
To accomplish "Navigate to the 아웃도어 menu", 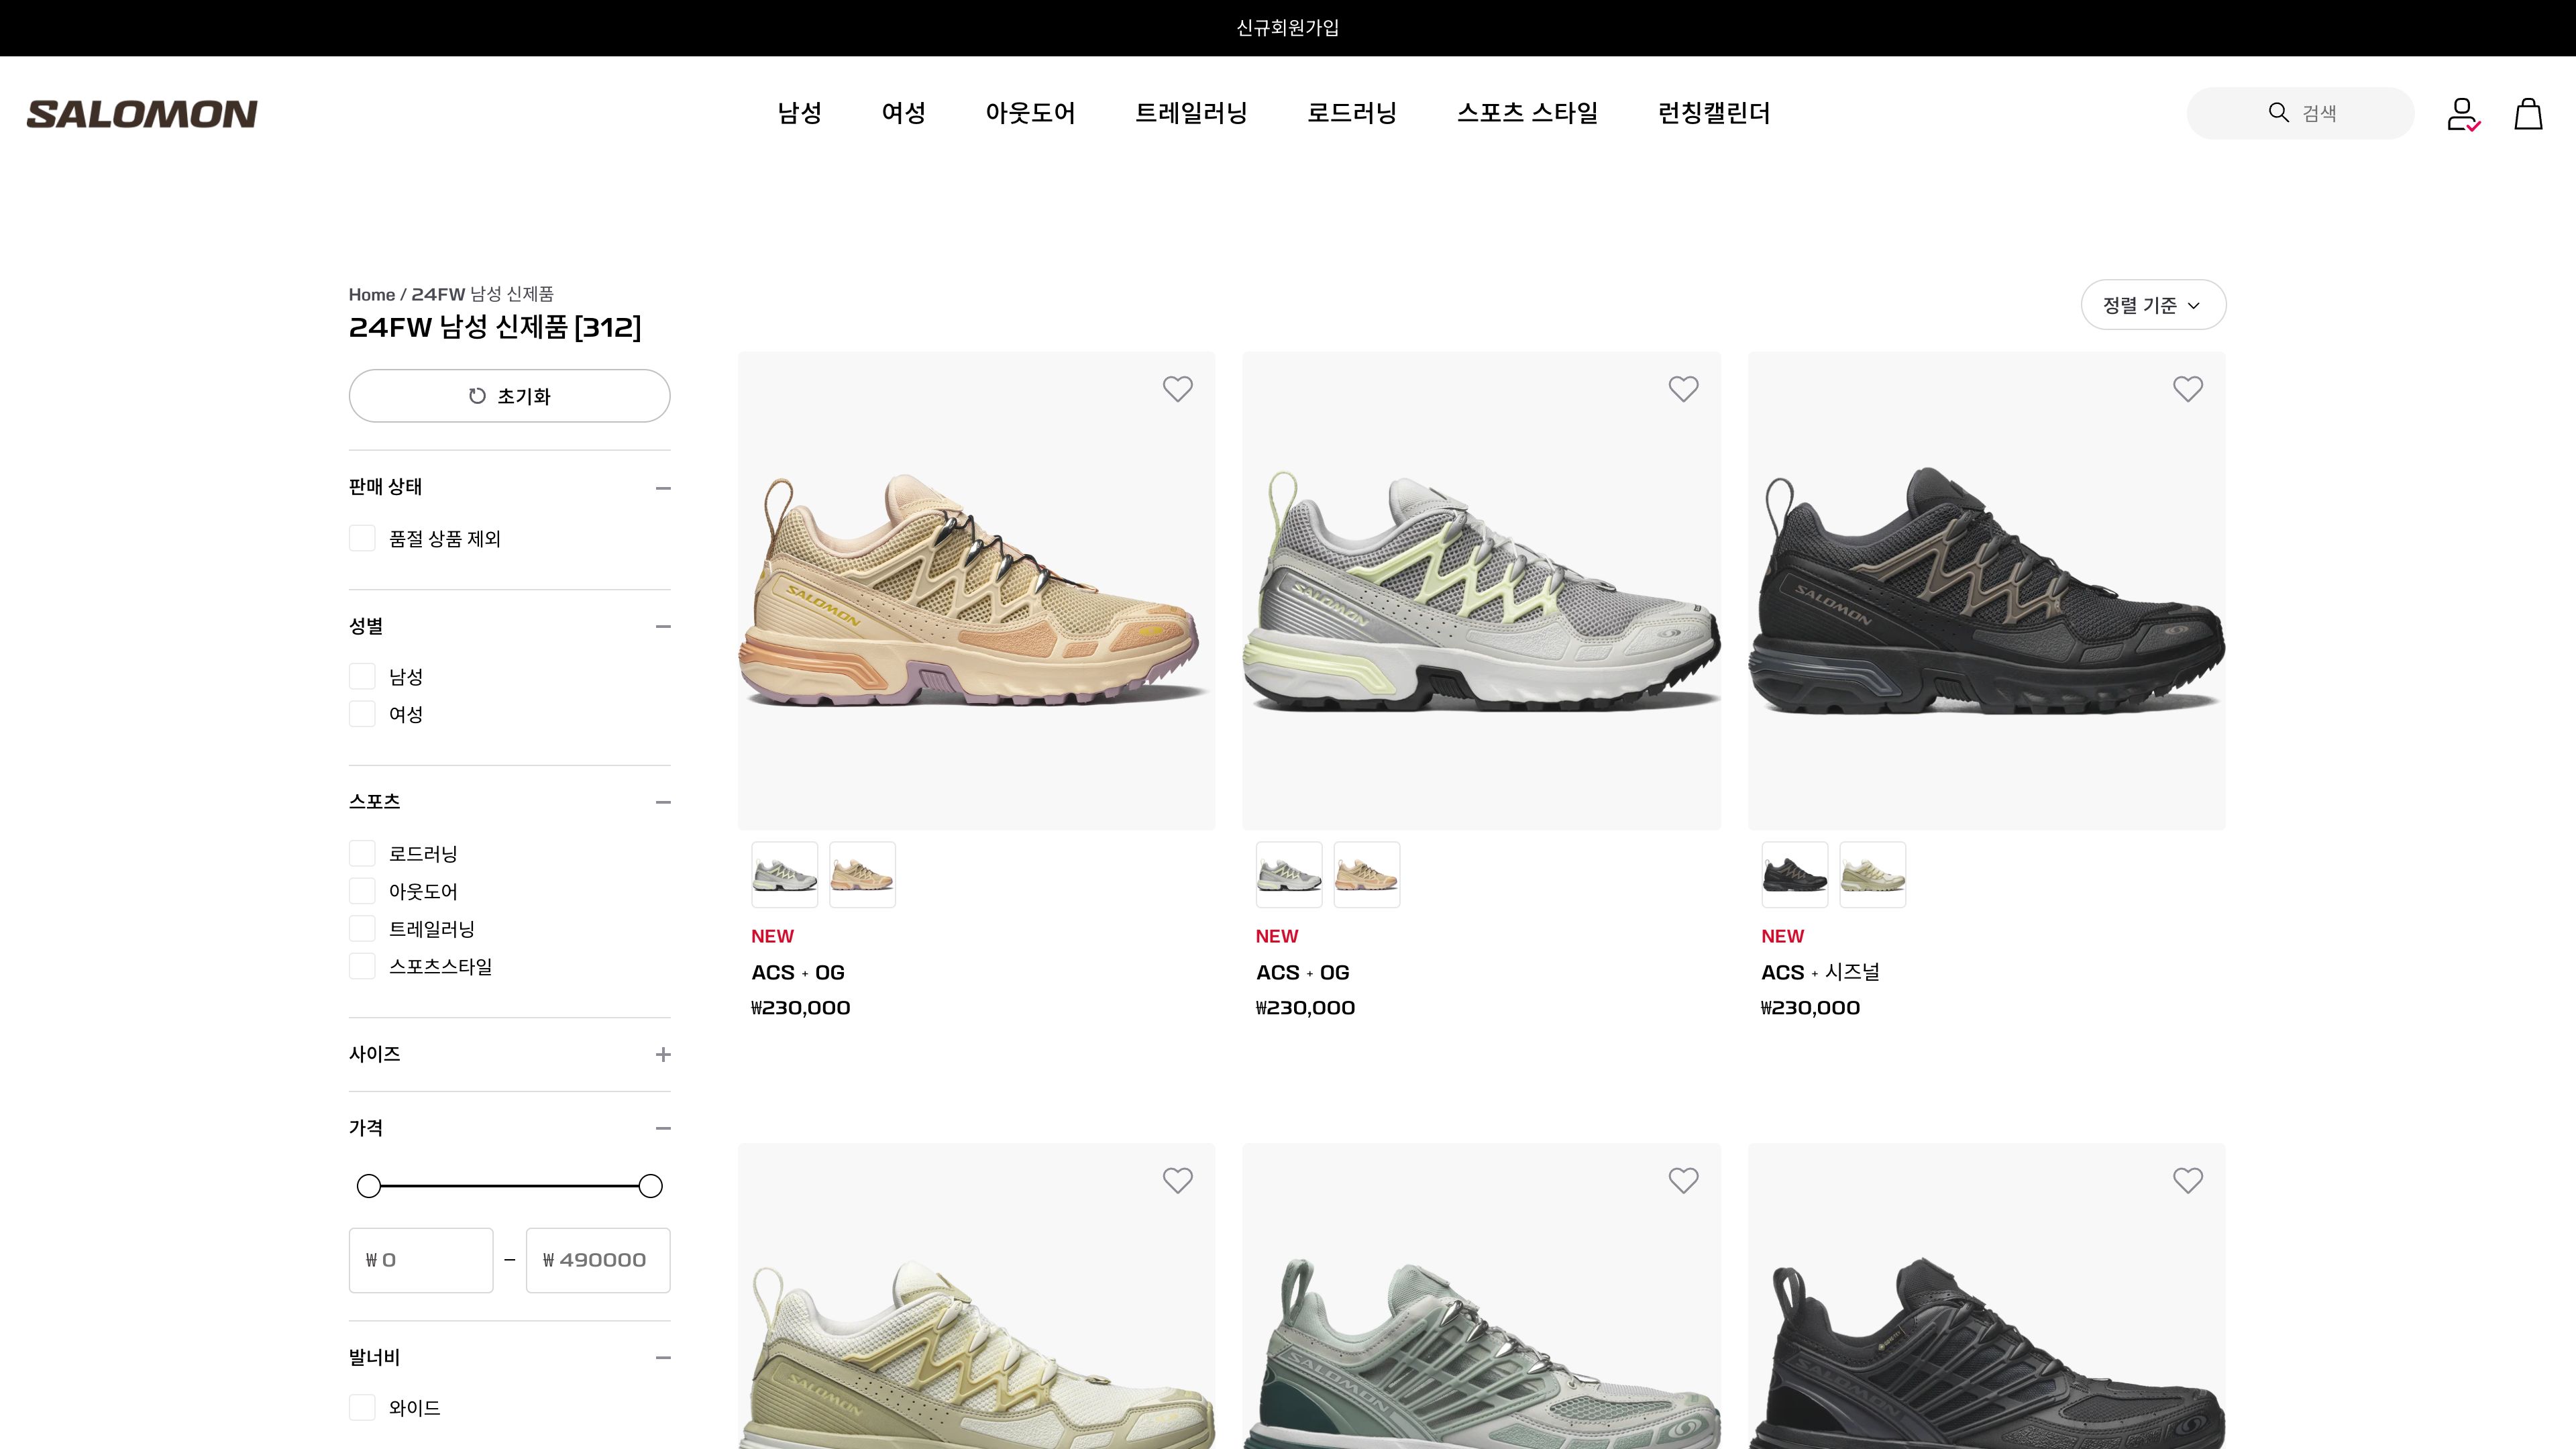I will 1030,113.
